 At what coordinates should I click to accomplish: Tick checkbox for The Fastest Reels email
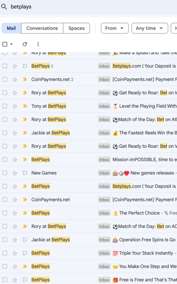click(5, 133)
